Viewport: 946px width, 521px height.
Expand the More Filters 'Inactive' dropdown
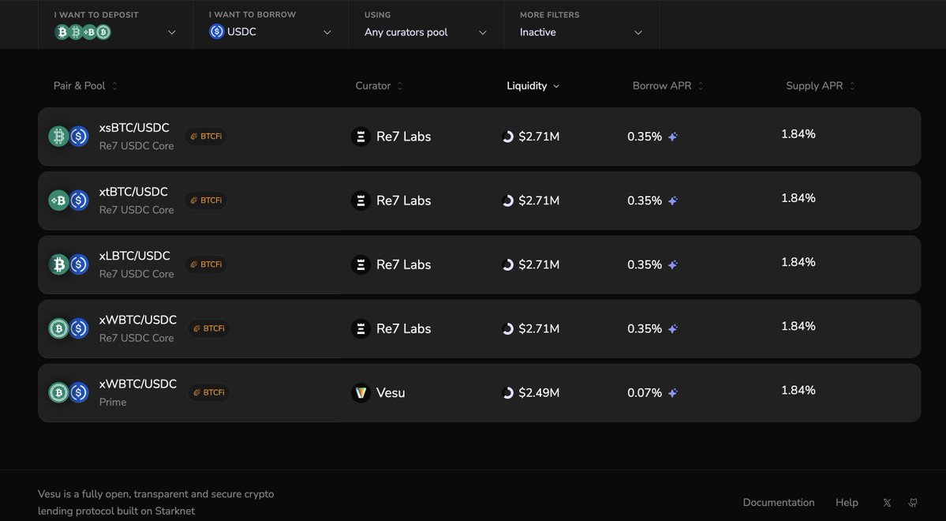tap(581, 32)
